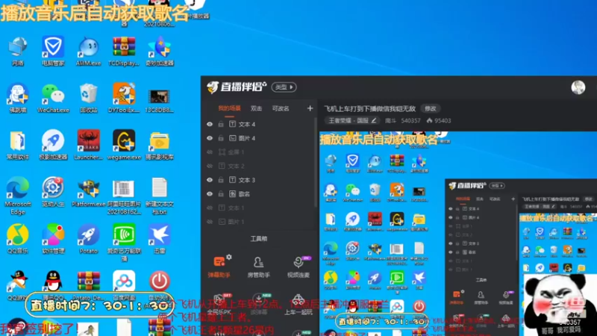The image size is (597, 336).
Task: Launch the Launcher game shortcut
Action: pyautogui.click(x=88, y=145)
